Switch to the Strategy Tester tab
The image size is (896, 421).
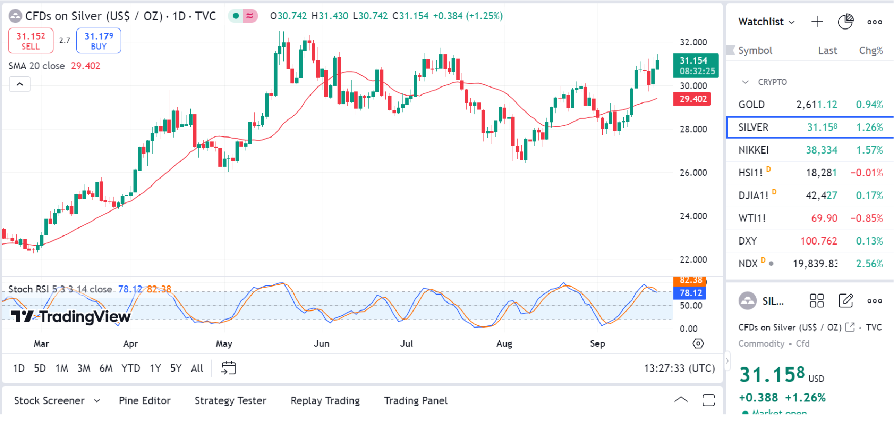tap(230, 401)
